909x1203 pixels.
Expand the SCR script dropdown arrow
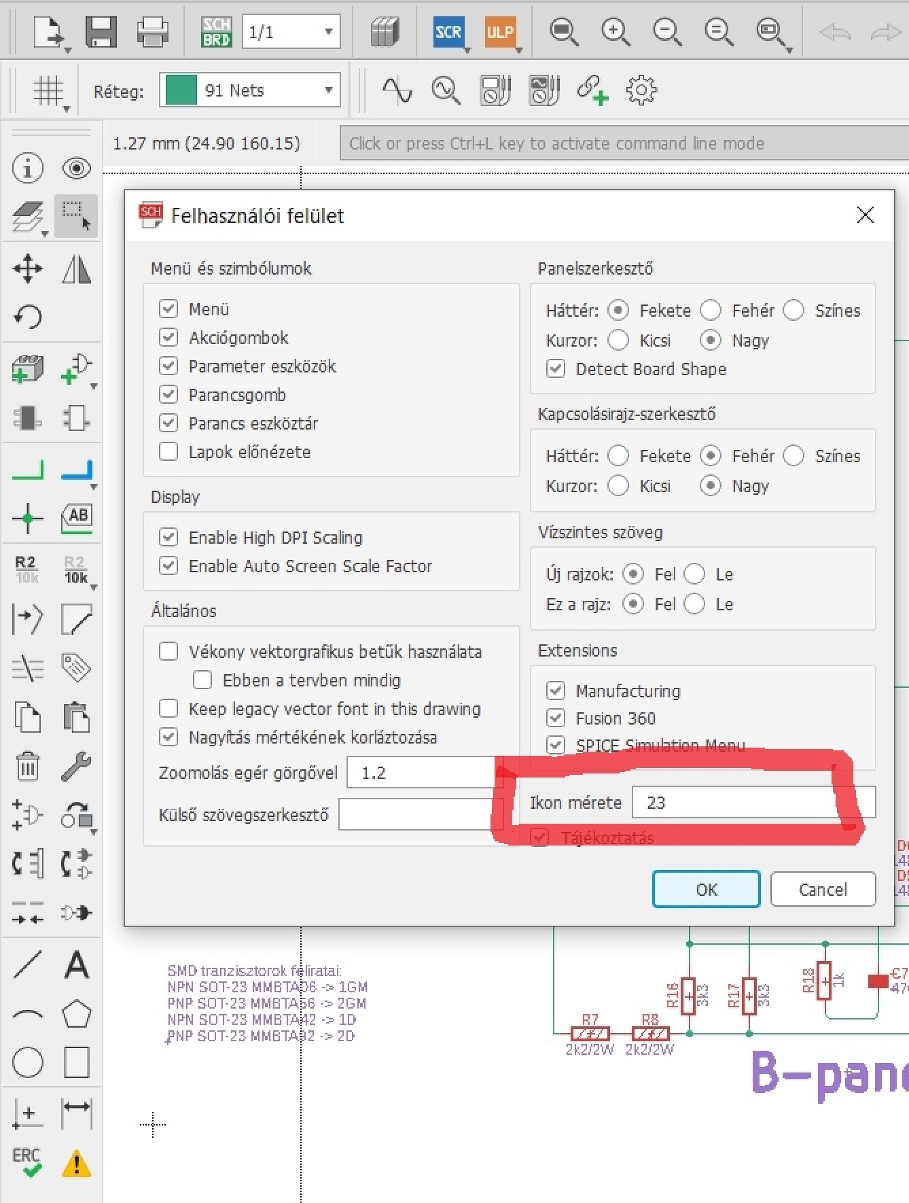coord(467,50)
